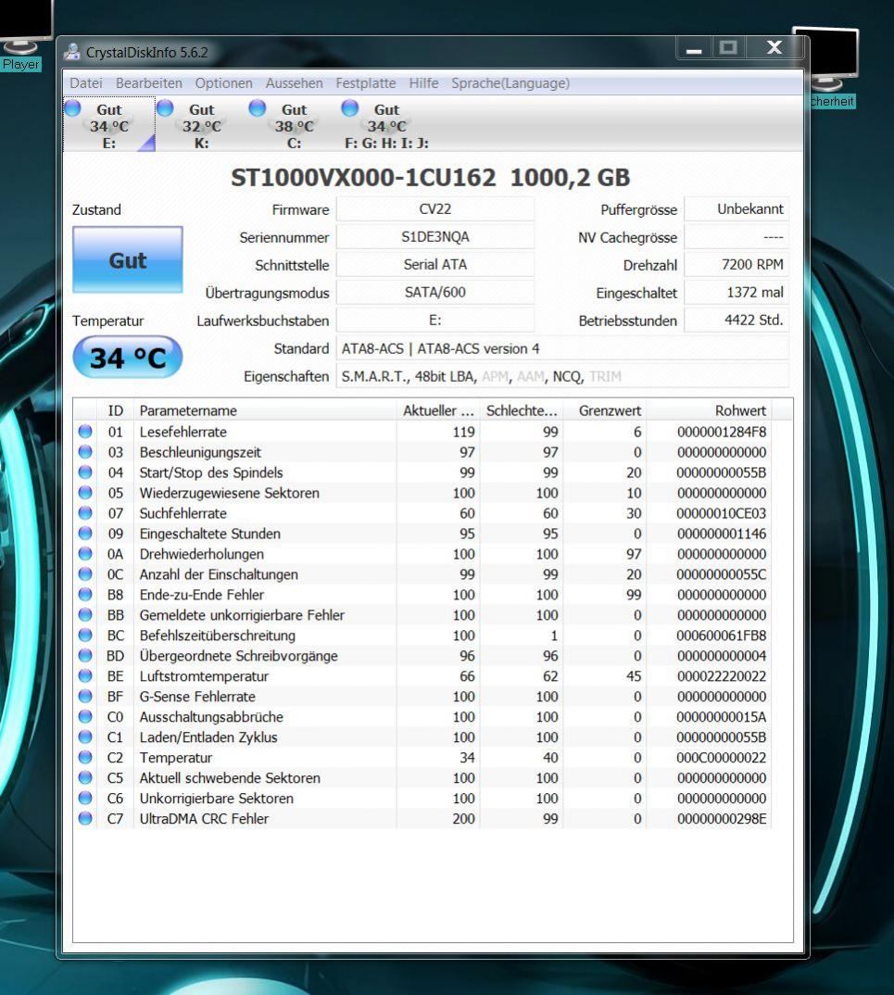894x995 pixels.
Task: Click the Drehzahl value 7200 RPM
Action: tap(737, 265)
